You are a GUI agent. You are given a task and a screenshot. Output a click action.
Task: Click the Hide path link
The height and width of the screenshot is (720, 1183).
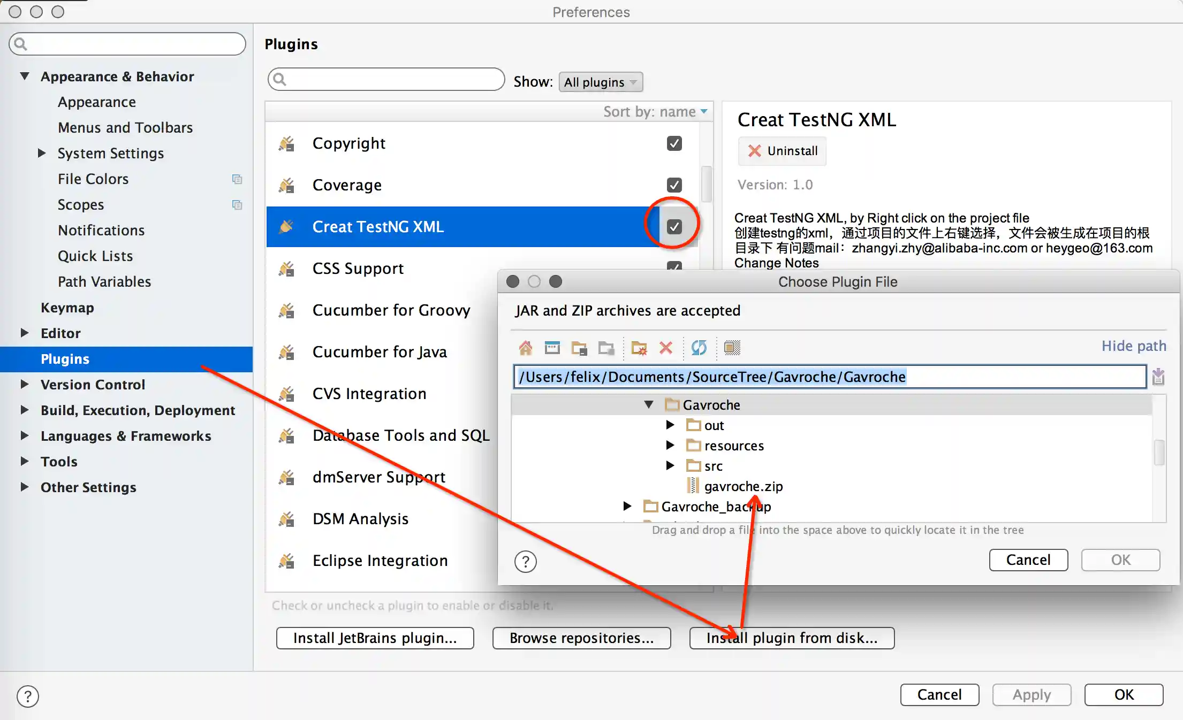[1133, 346]
